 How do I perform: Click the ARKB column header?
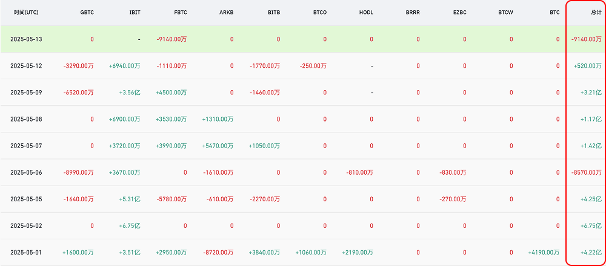pos(227,12)
